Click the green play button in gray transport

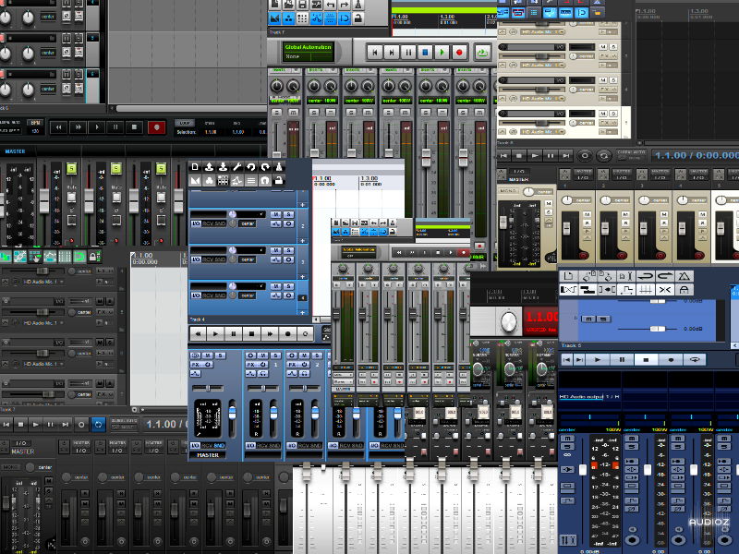(442, 53)
